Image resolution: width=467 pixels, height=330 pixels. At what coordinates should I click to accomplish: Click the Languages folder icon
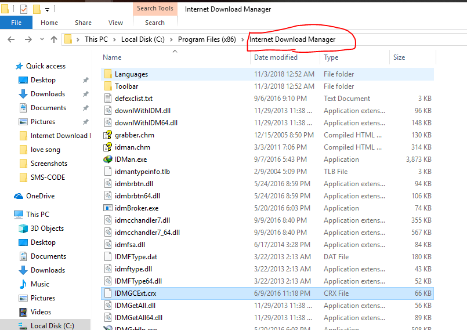coord(108,74)
